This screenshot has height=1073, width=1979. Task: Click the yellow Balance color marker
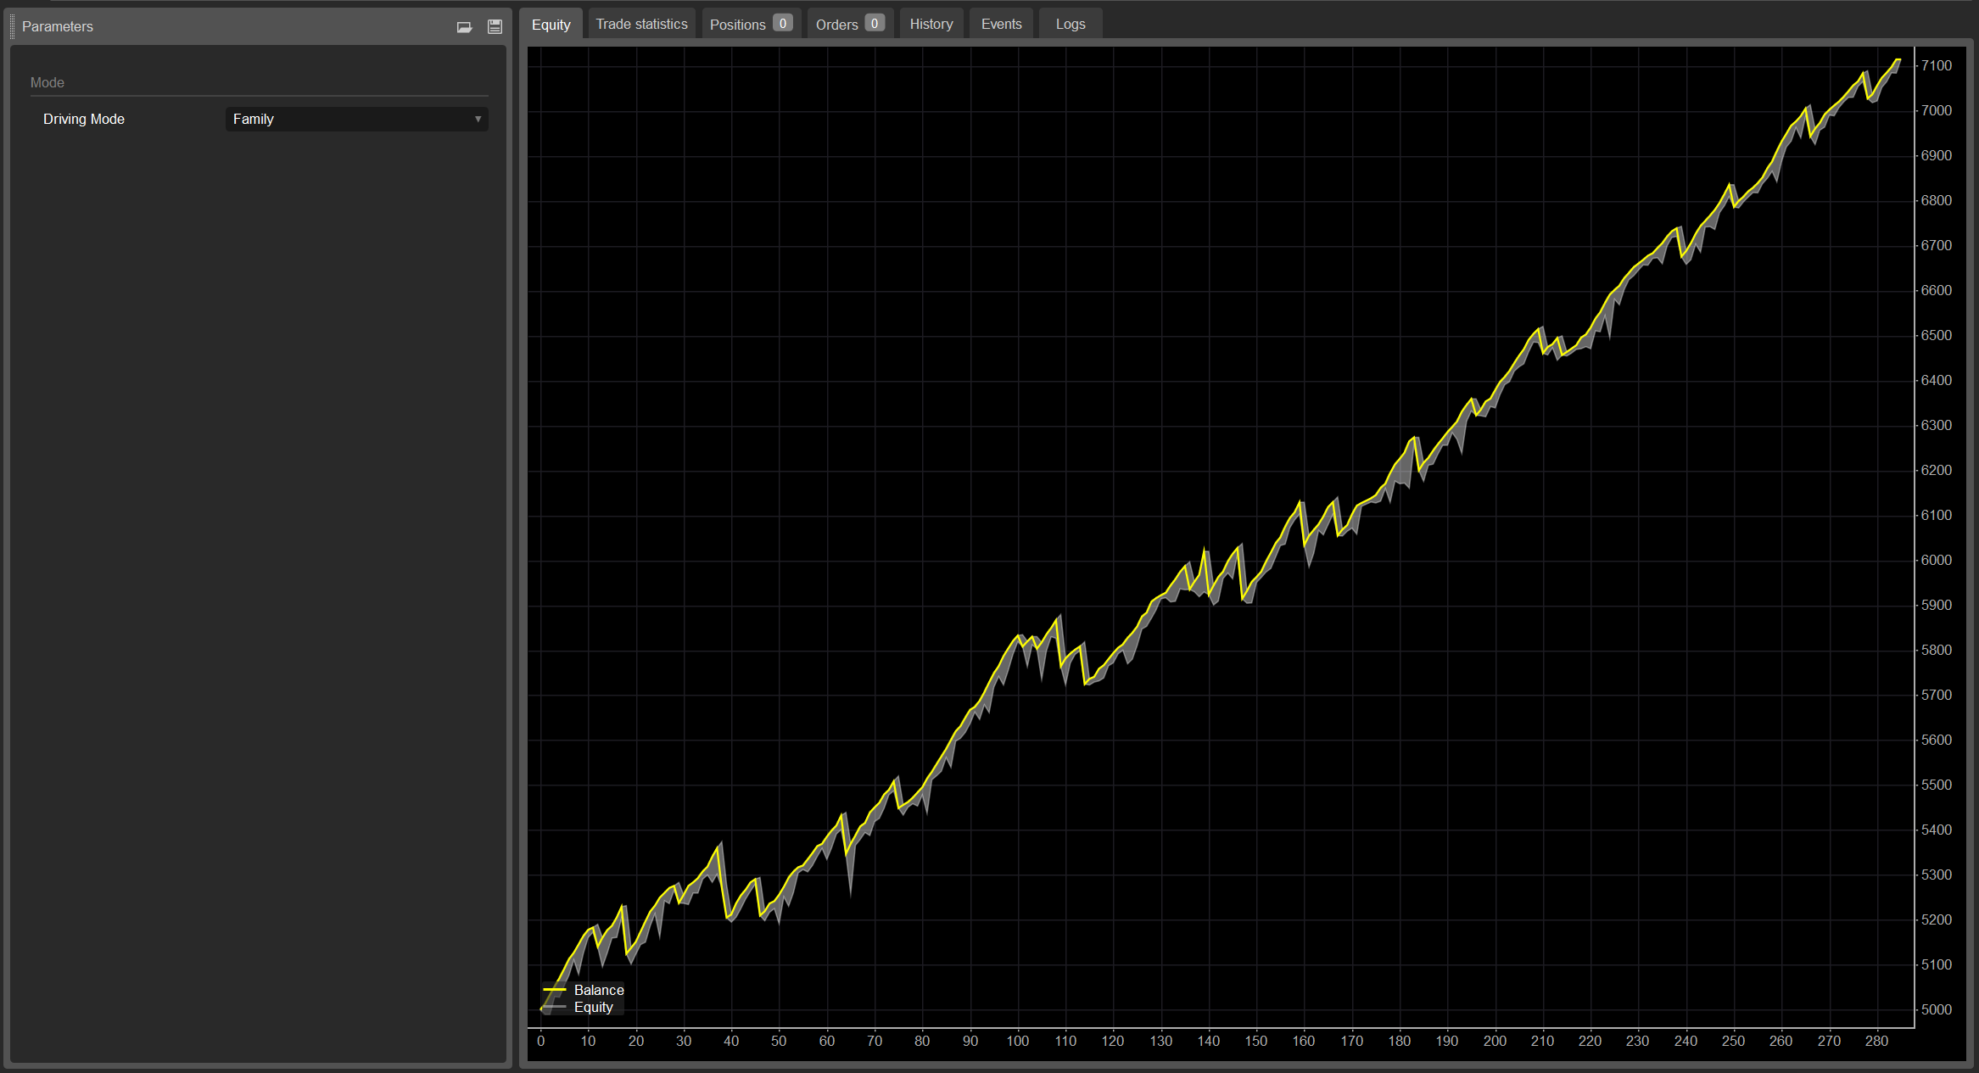click(556, 990)
